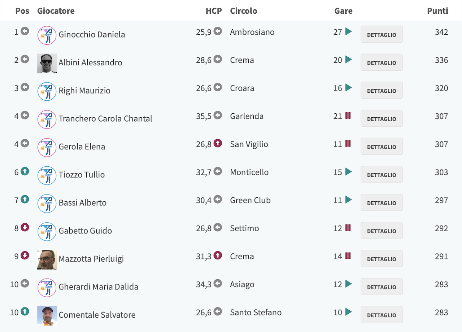
Task: Open player name Mazzotta Pierluigi
Action: pos(91,259)
